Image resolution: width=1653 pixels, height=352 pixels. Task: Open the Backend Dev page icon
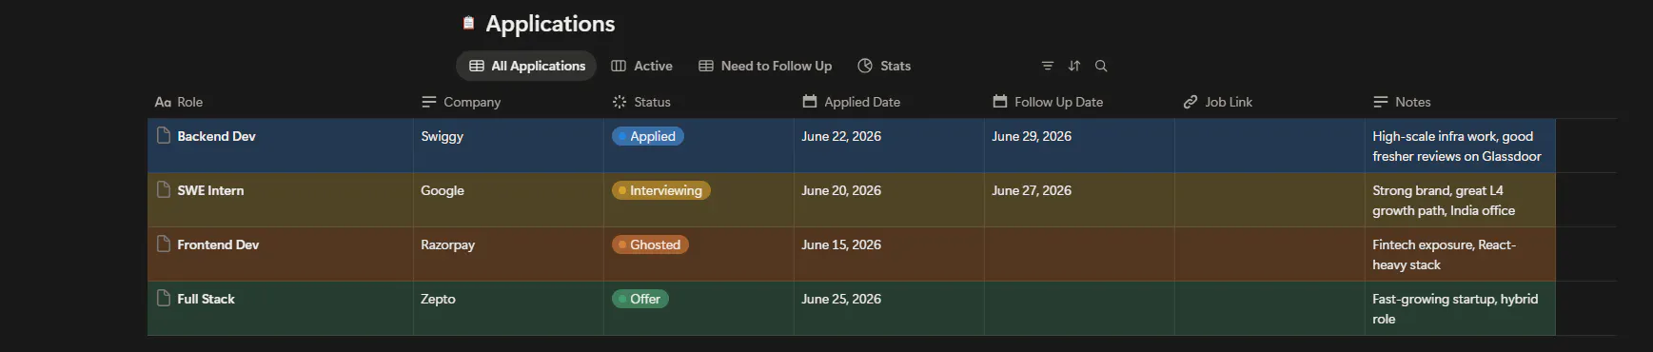(164, 135)
